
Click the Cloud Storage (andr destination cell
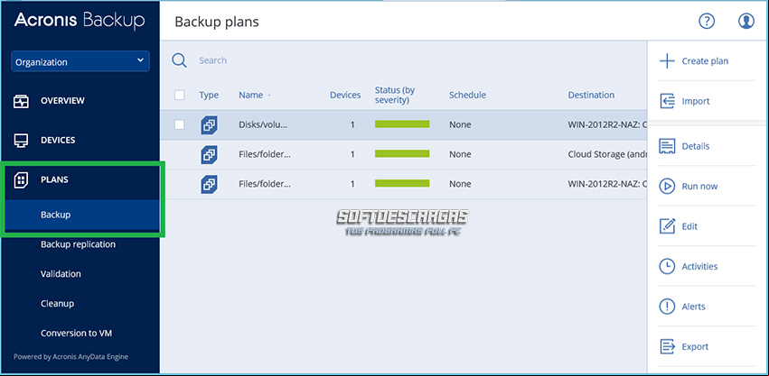point(607,154)
